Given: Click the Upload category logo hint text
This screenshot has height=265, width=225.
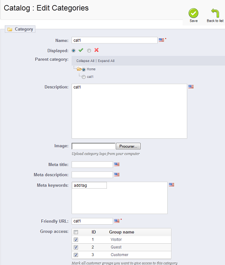Looking at the screenshot, I should point(105,154).
